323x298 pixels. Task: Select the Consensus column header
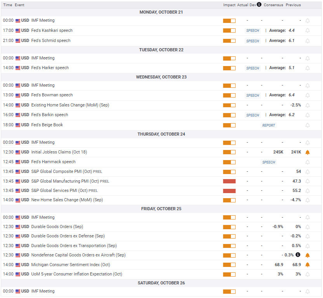273,5
